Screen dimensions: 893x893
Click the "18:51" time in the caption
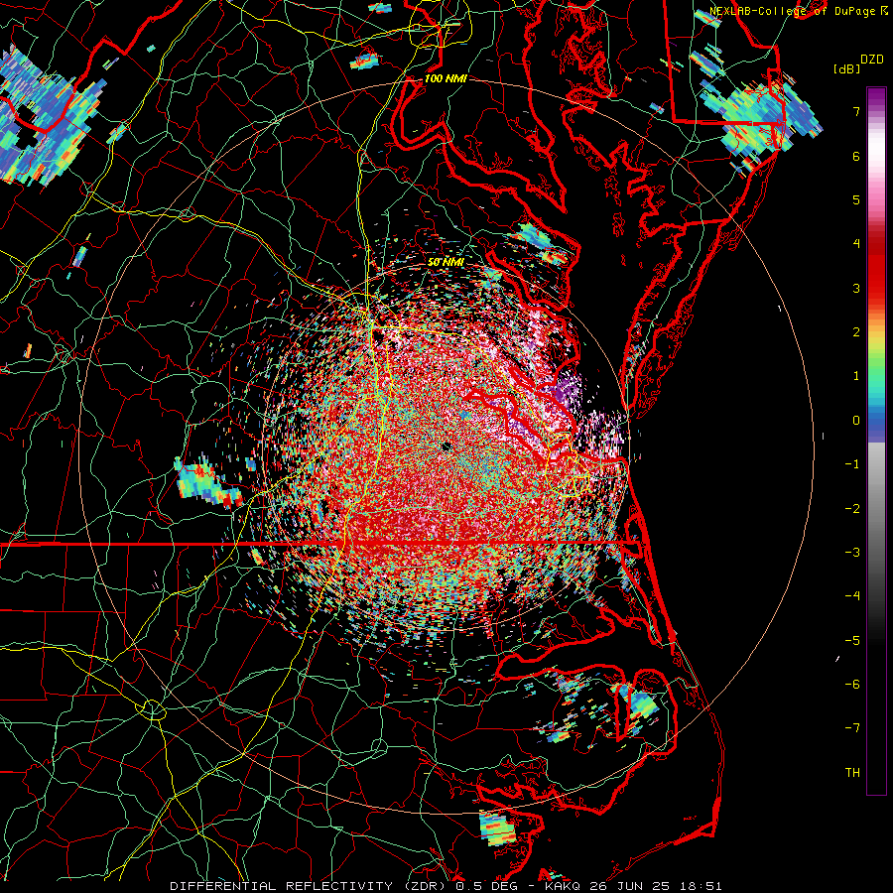[700, 886]
